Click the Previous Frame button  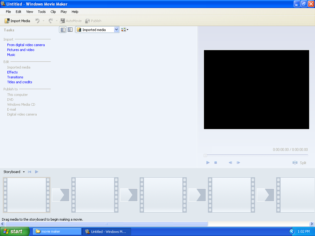click(230, 163)
